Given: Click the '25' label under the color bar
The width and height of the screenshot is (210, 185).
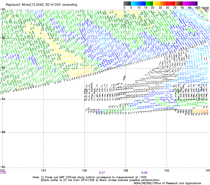Looking at the screenshot, I should (160, 8).
